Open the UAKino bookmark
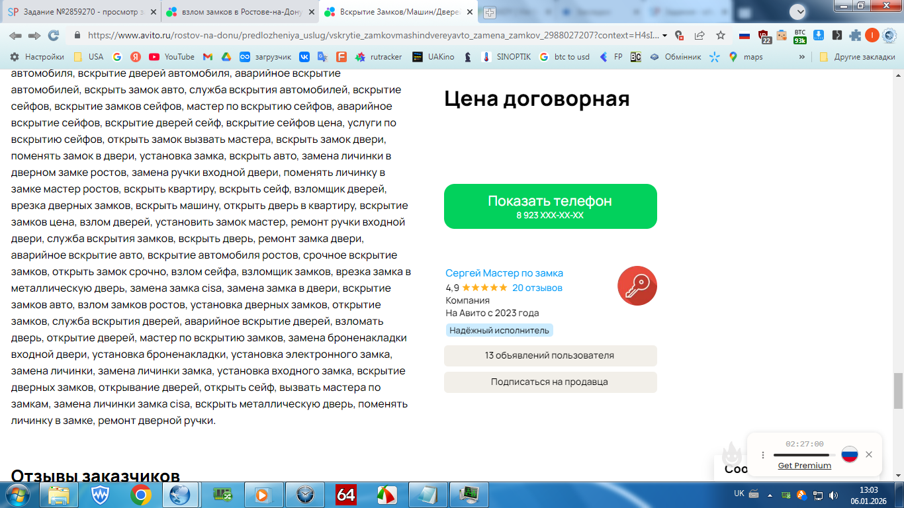Screen dimensions: 904x508 pos(433,57)
